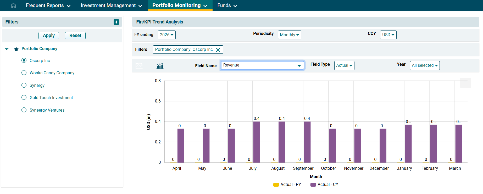483x194 pixels.
Task: Choose the Synergy radio option
Action: 24,85
